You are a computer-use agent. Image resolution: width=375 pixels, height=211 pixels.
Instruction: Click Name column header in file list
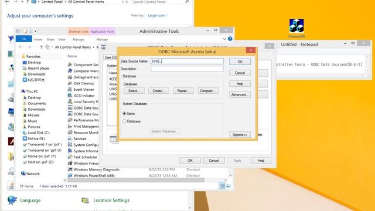(72, 56)
